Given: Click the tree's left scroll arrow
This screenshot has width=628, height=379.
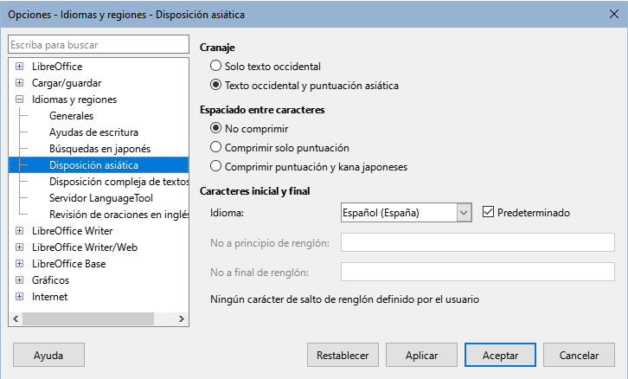Looking at the screenshot, I should pos(16,319).
